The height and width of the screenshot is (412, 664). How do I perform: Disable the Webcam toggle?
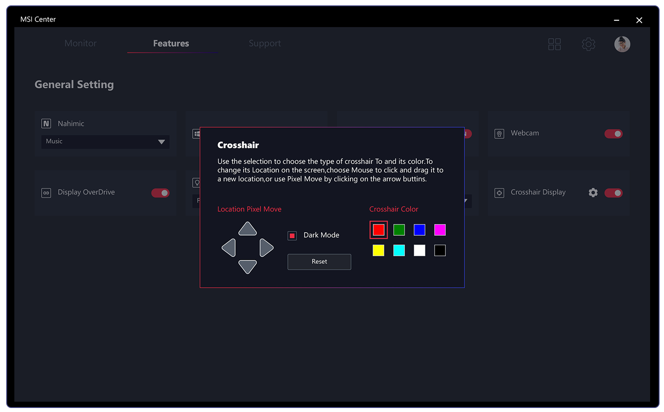(613, 134)
